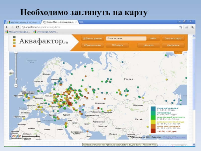Click the Очистить карту button
The image size is (201, 151).
(x=173, y=39)
